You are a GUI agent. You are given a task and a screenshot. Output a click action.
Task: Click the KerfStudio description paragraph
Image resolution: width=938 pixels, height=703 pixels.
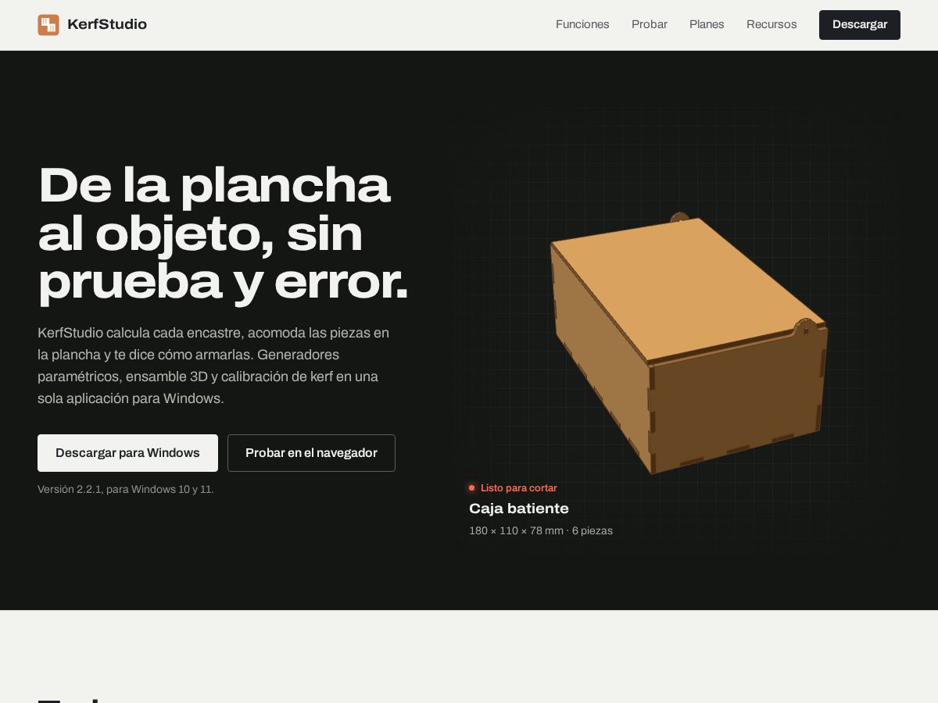click(213, 366)
